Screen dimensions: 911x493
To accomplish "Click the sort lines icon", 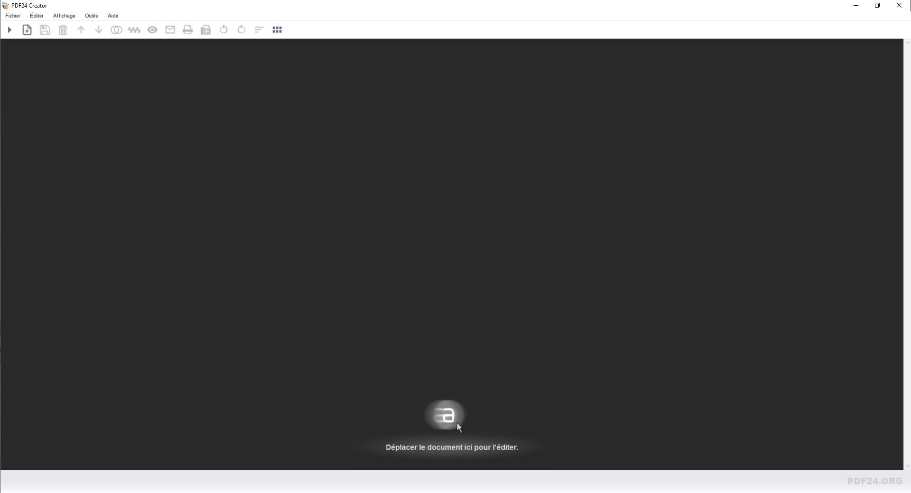I will click(259, 30).
